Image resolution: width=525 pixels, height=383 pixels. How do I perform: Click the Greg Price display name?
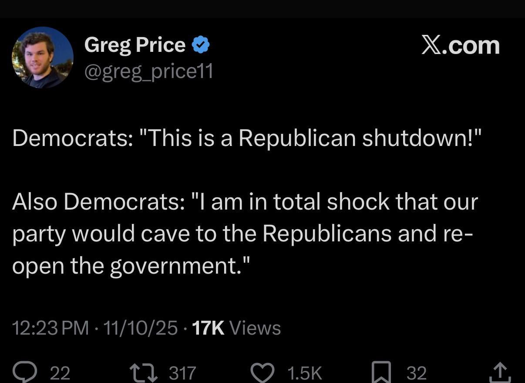(135, 45)
